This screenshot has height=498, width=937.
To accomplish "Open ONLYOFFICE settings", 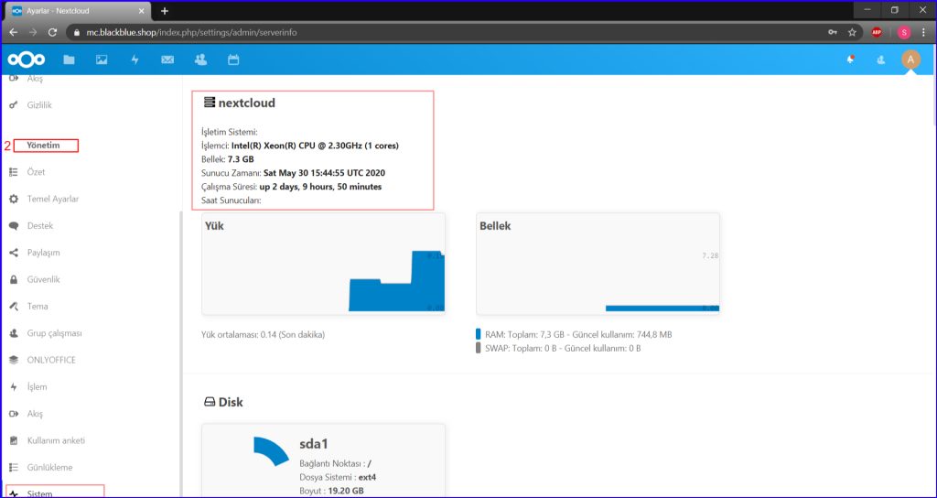I will pos(51,360).
